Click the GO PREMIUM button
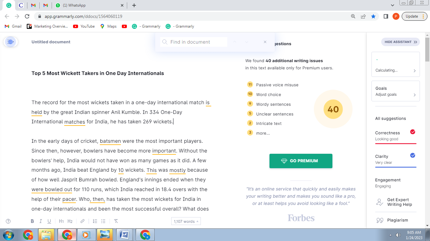 (x=301, y=161)
